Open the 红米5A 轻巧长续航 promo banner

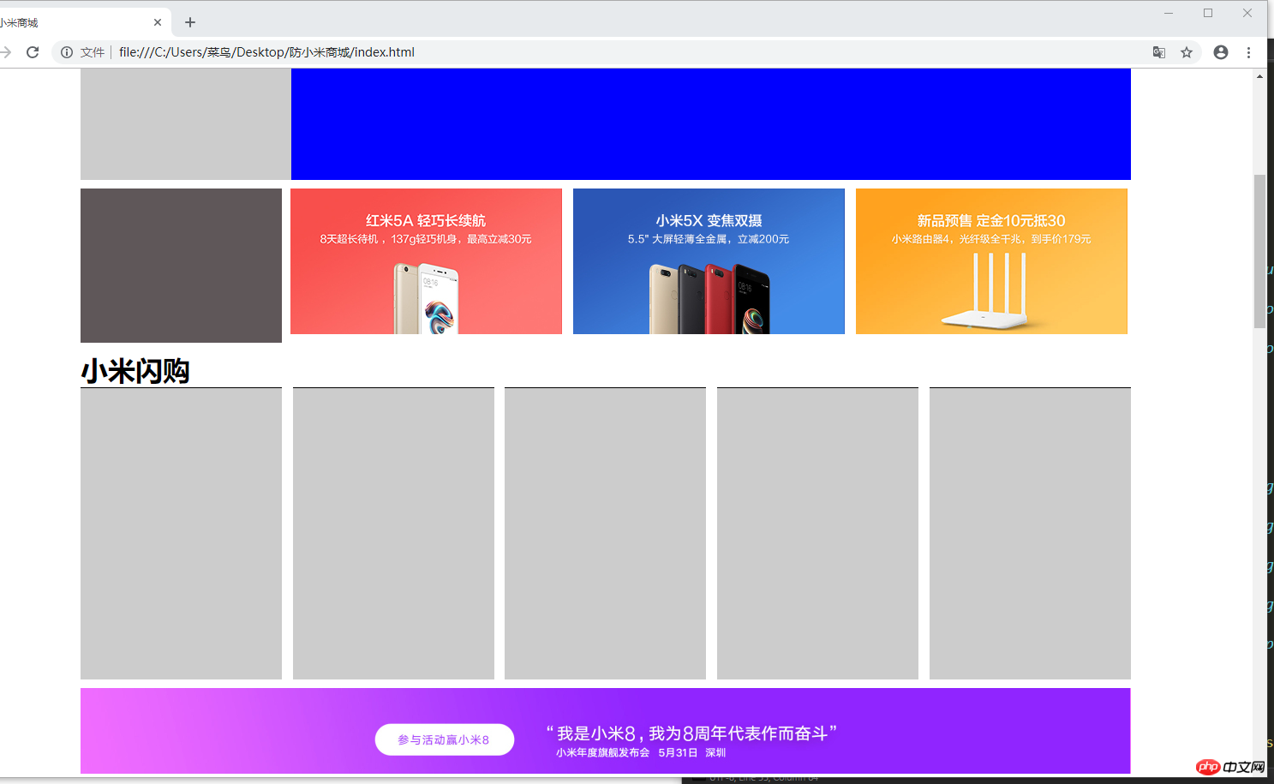pyautogui.click(x=426, y=261)
